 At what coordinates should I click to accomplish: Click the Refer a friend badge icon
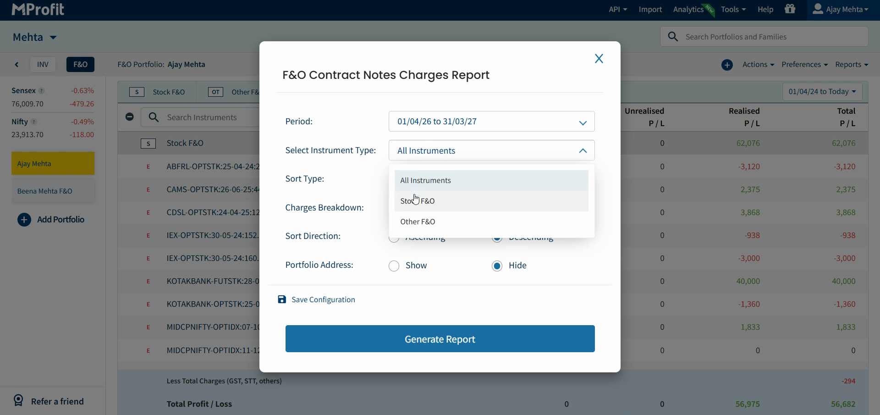click(18, 401)
